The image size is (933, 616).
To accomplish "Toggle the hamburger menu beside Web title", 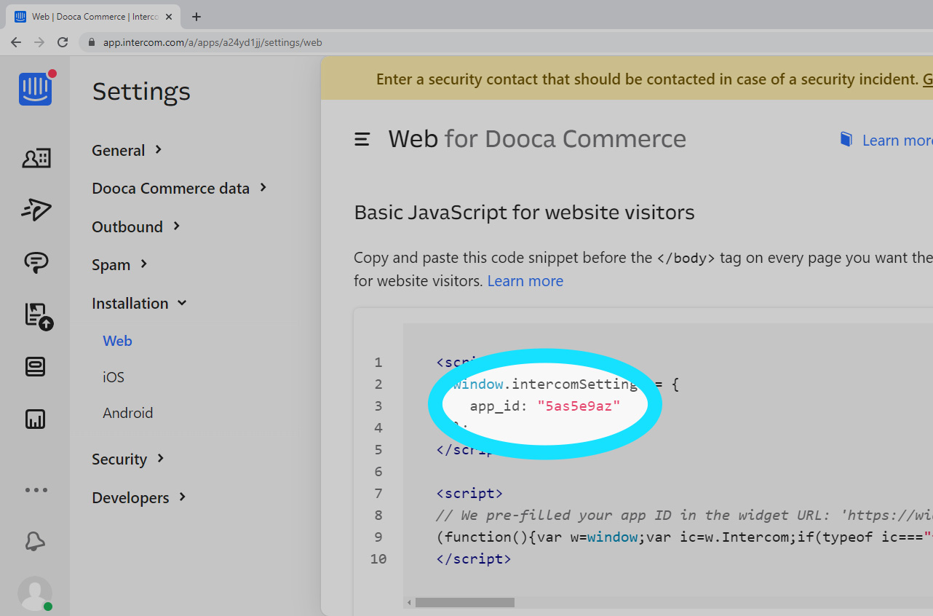I will pos(362,139).
